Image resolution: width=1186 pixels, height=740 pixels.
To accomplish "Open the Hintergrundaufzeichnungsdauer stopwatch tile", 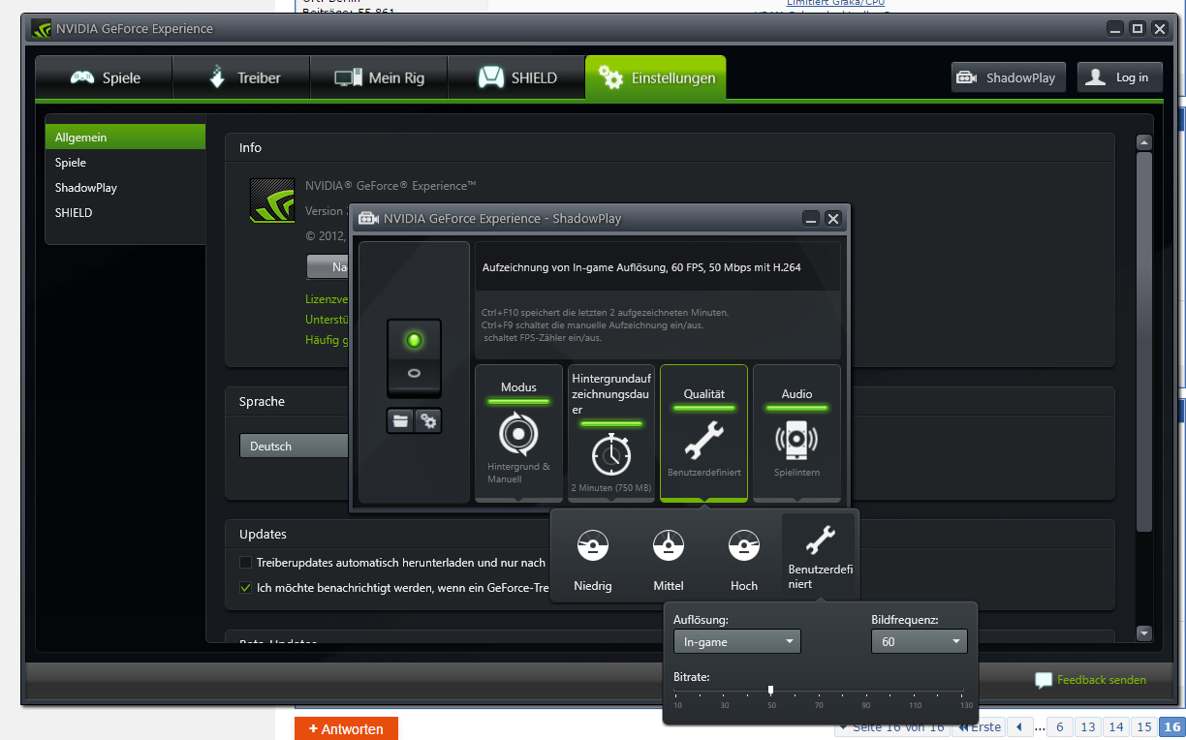I will click(x=611, y=433).
